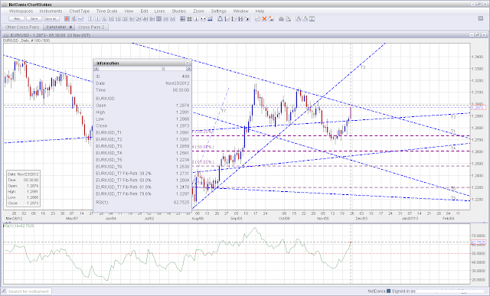
Task: Click the EUR/USD_T2 row in Information
Action: [142, 139]
